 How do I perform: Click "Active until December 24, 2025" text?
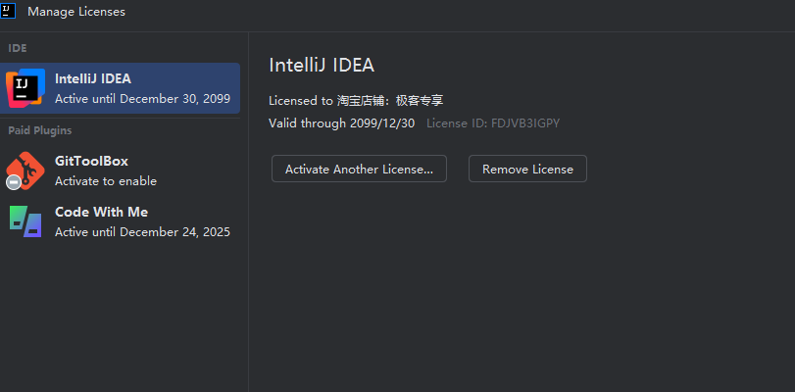[x=142, y=232]
